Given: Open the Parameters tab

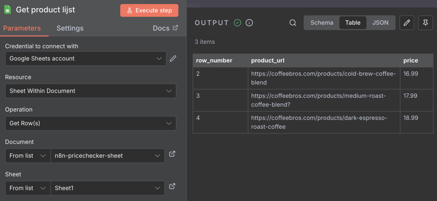Looking at the screenshot, I should (22, 28).
